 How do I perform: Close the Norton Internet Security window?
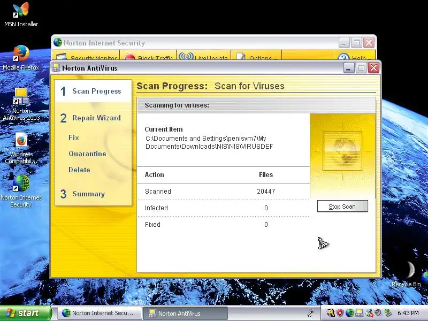click(369, 43)
